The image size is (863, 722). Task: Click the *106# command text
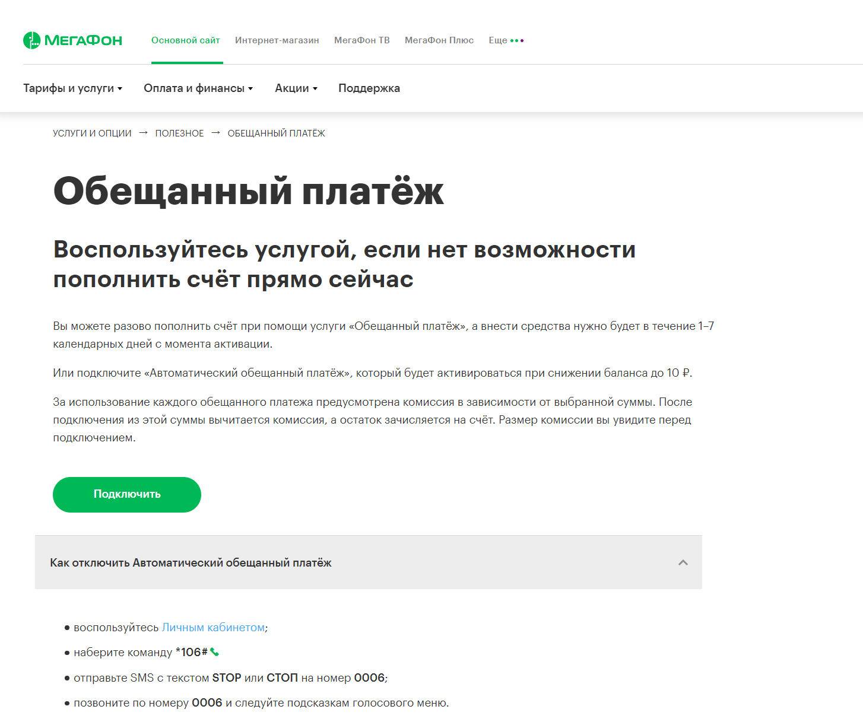click(192, 652)
